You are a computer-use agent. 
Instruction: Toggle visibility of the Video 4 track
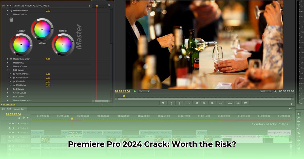10,124
